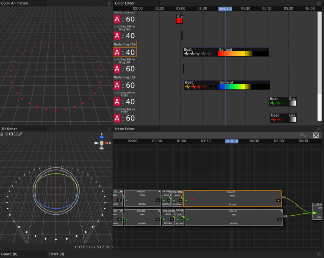Click the red A icon for Node Ring 766
The width and height of the screenshot is (324, 258).
click(117, 52)
